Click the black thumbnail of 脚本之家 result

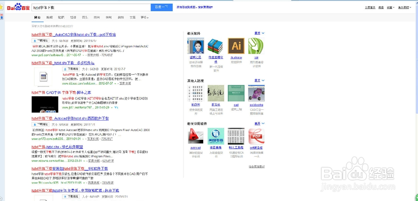point(45,104)
